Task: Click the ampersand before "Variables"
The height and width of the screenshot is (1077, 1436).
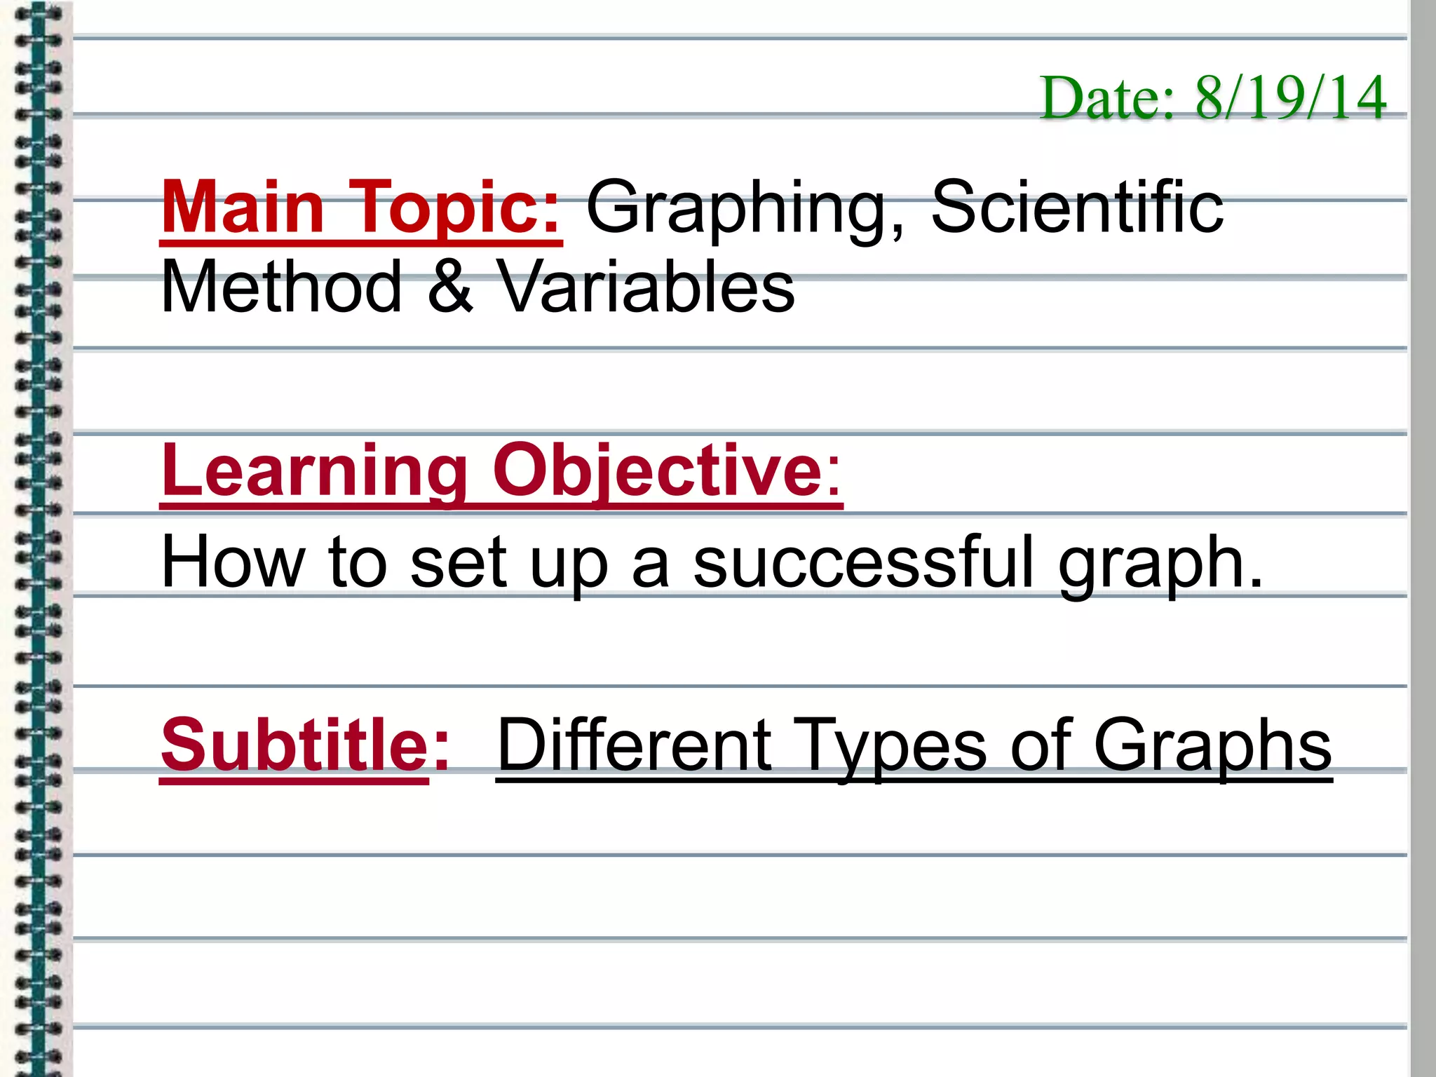Action: pos(450,287)
